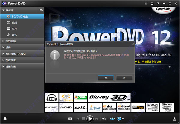Open the help question mark icon
180x124 pixels.
[158, 3]
